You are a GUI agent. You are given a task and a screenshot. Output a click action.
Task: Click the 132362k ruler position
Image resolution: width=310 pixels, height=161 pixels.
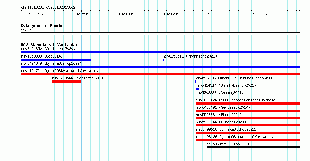point(215,14)
